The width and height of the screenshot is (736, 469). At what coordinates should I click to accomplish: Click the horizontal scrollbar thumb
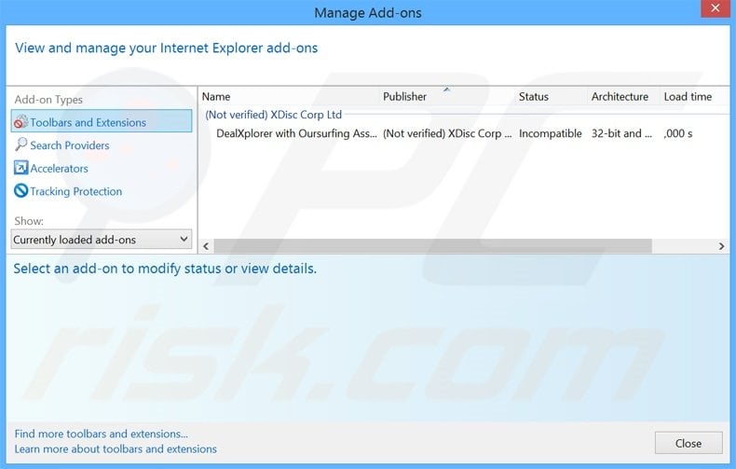tap(433, 246)
